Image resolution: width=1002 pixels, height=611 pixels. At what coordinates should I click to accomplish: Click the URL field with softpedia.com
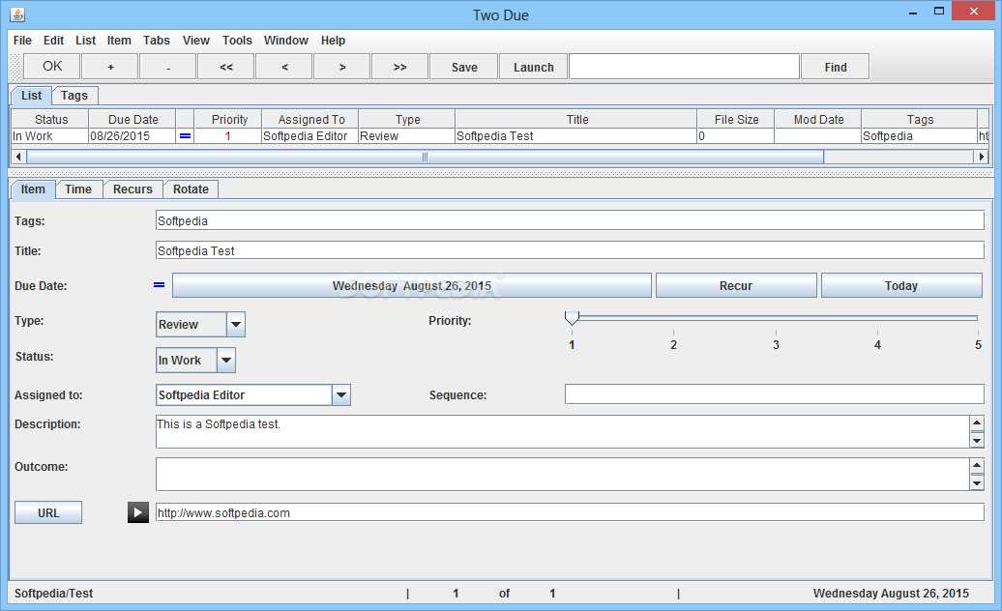[570, 512]
